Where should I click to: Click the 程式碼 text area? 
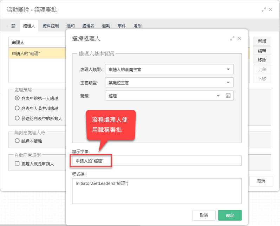(157, 191)
